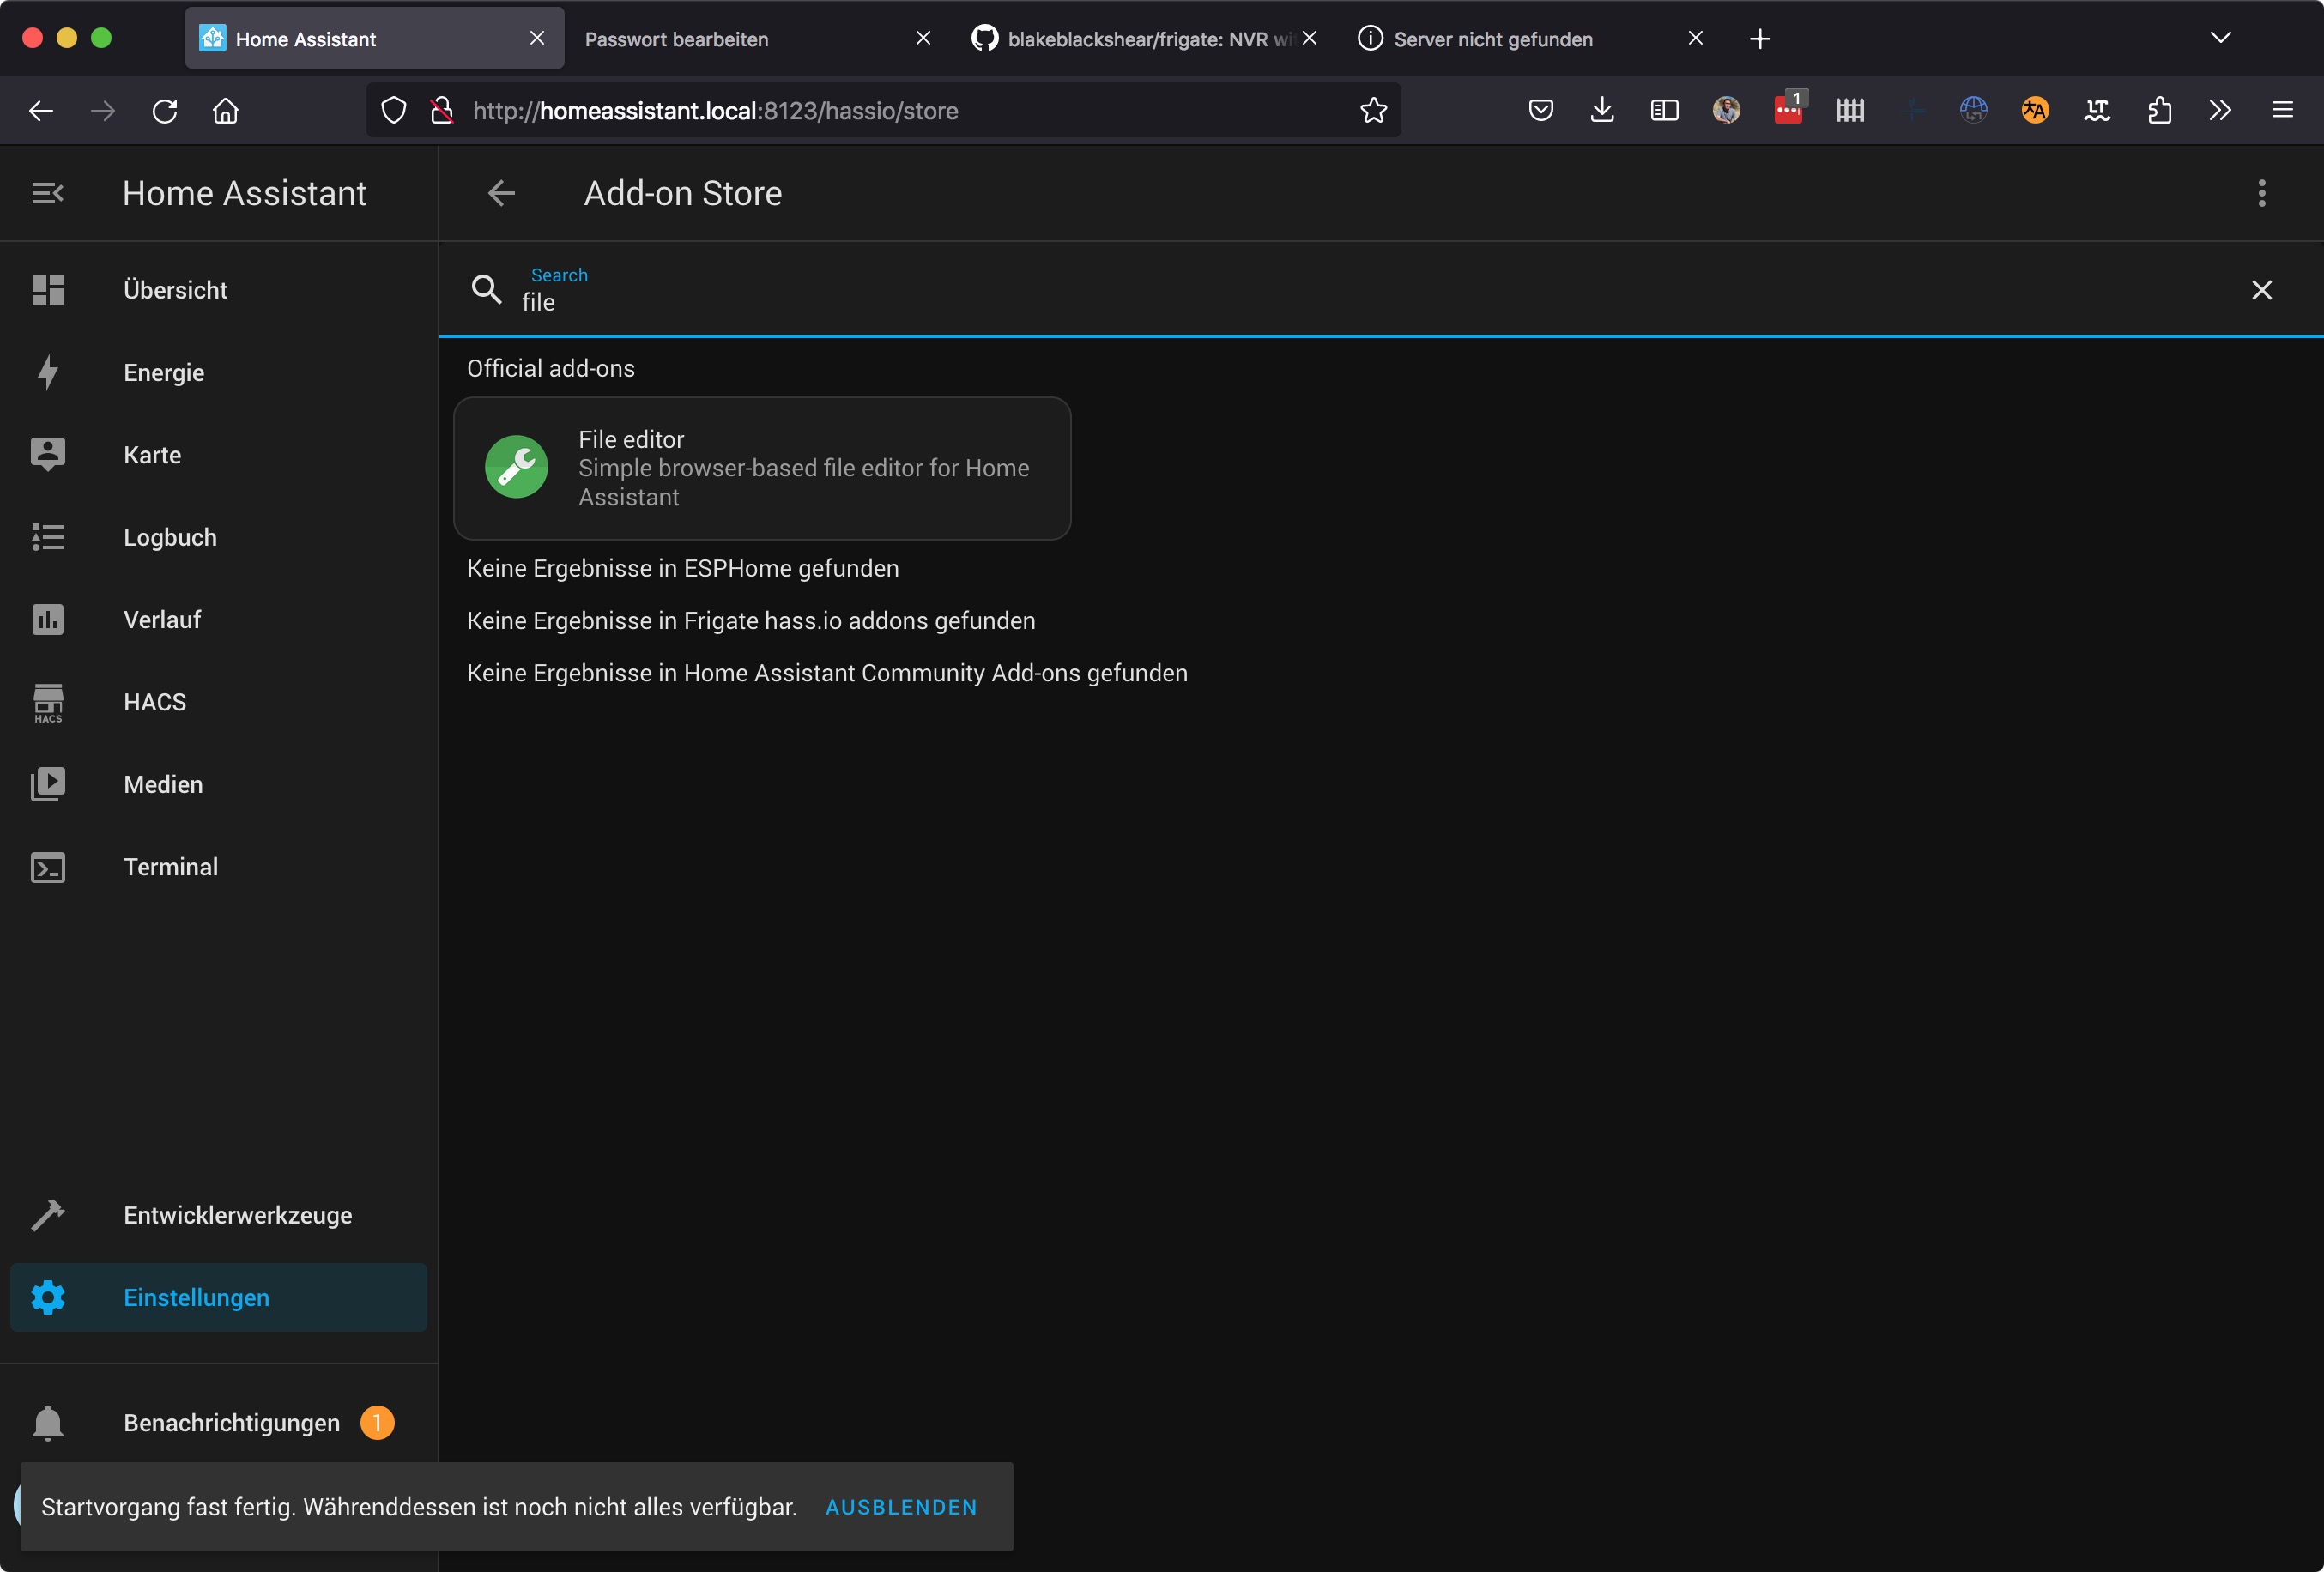Clear the add-on search field
The image size is (2324, 1572).
2261,290
